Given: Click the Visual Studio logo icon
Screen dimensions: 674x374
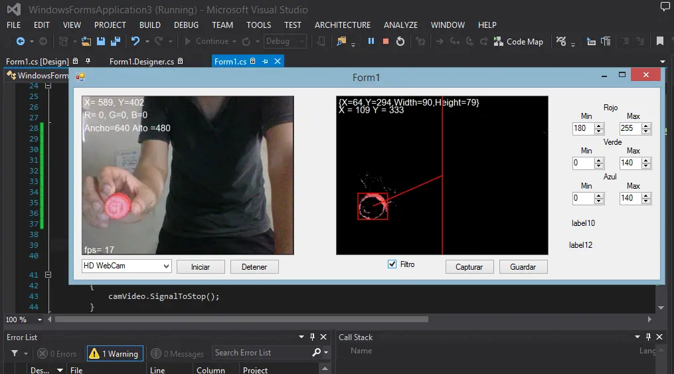Looking at the screenshot, I should pos(14,9).
